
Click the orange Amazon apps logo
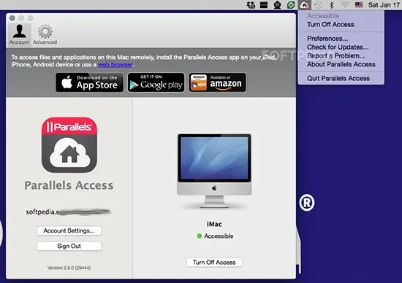click(199, 82)
